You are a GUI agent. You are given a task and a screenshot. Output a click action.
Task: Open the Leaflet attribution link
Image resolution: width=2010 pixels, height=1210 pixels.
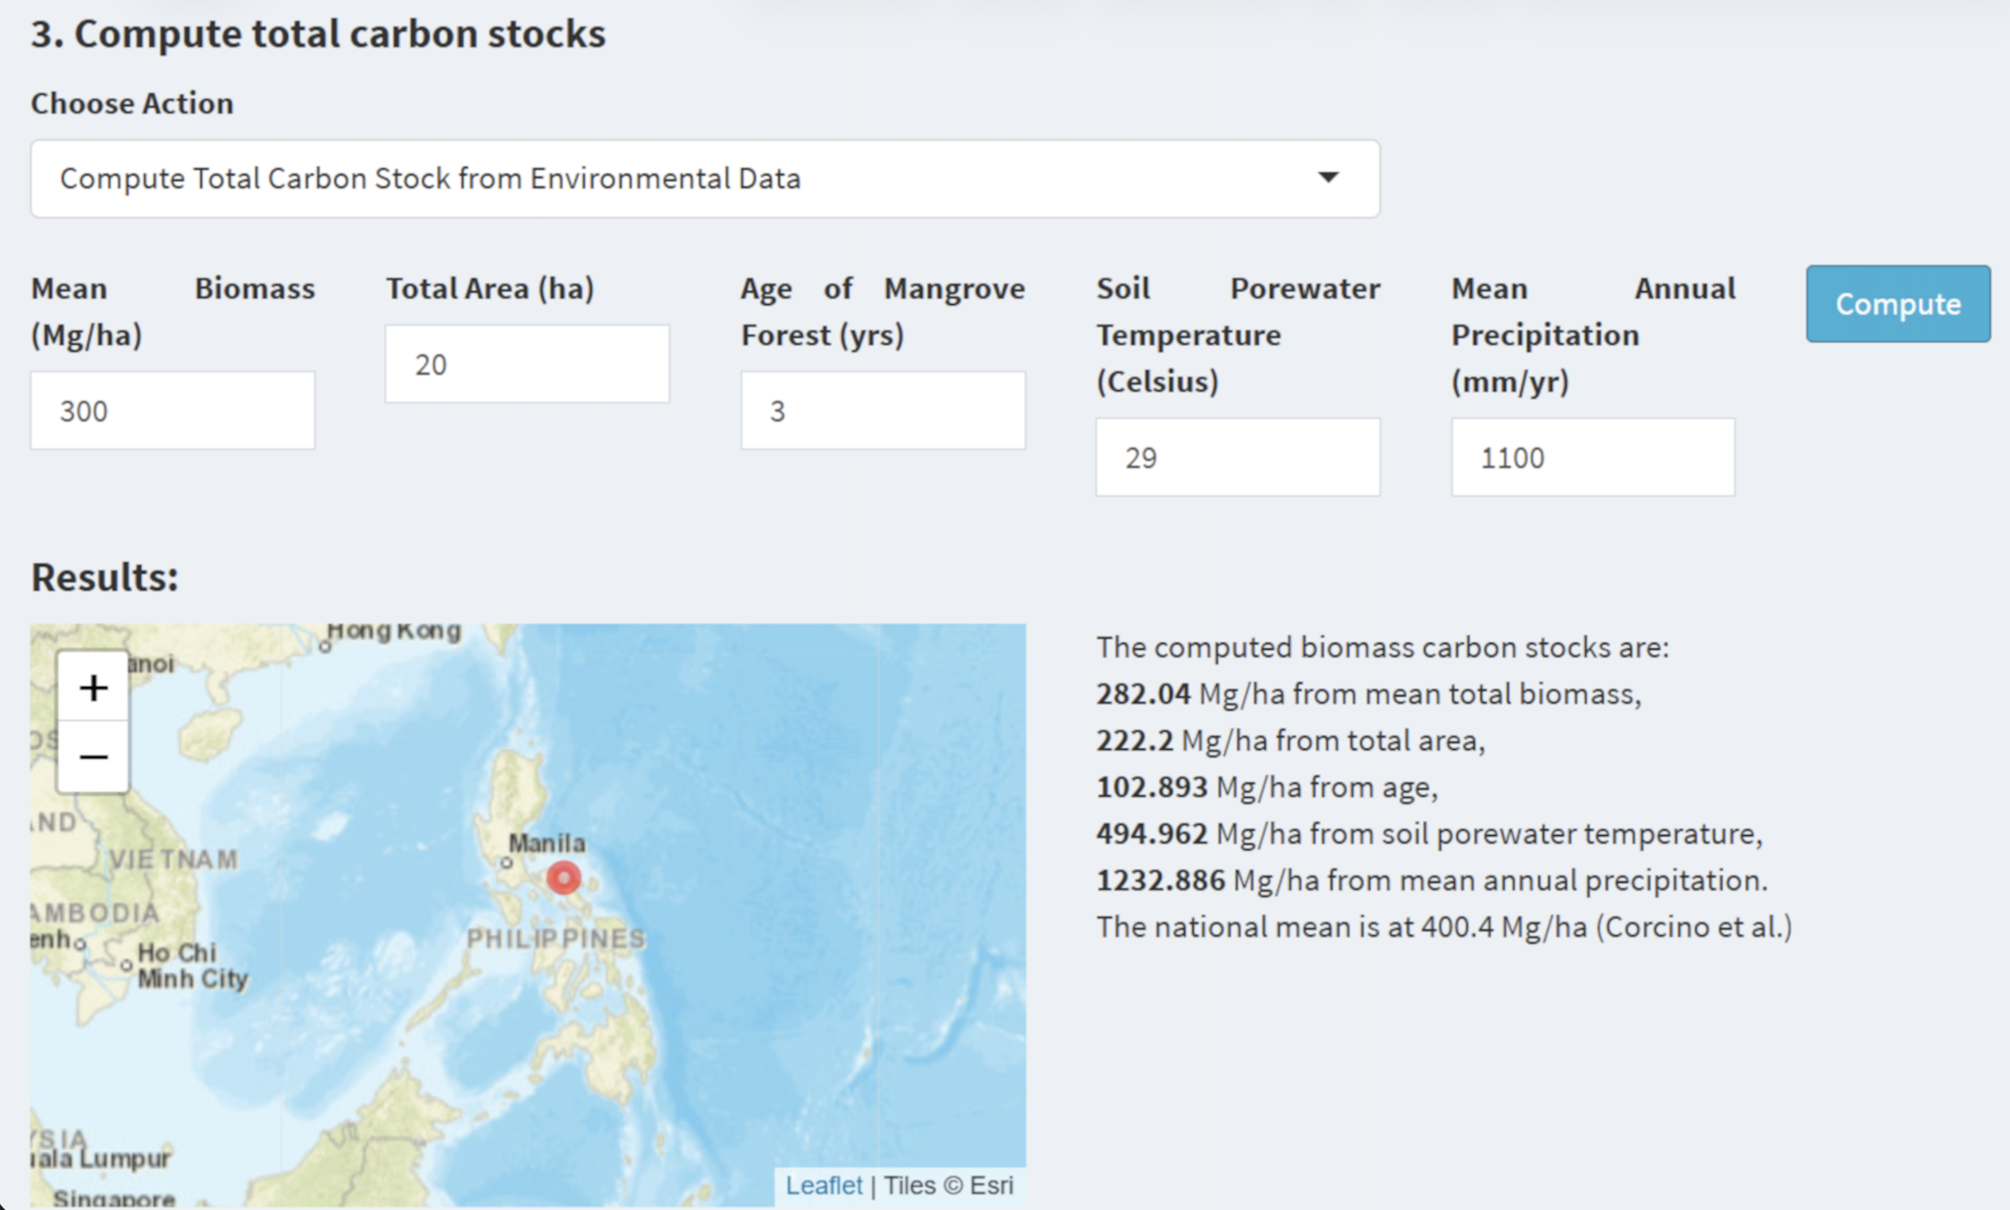tap(823, 1185)
